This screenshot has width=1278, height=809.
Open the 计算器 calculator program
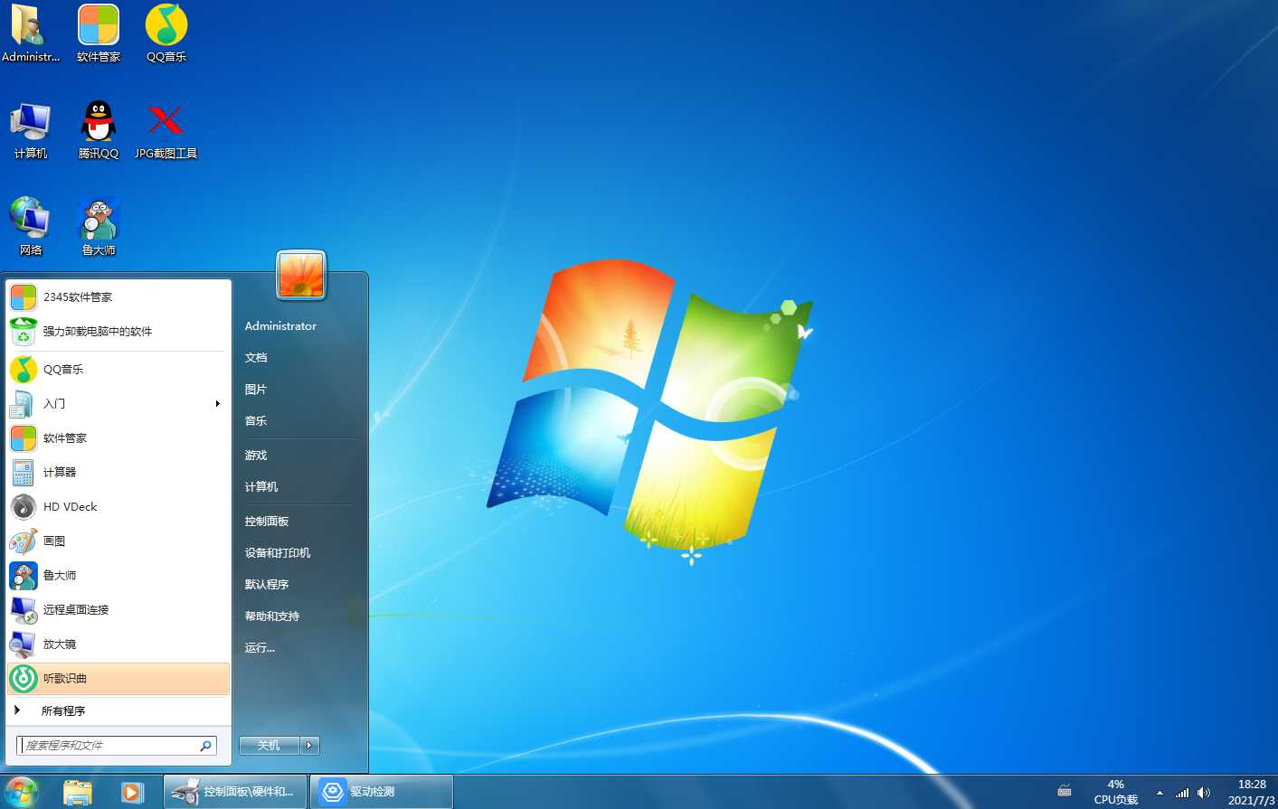coord(118,473)
